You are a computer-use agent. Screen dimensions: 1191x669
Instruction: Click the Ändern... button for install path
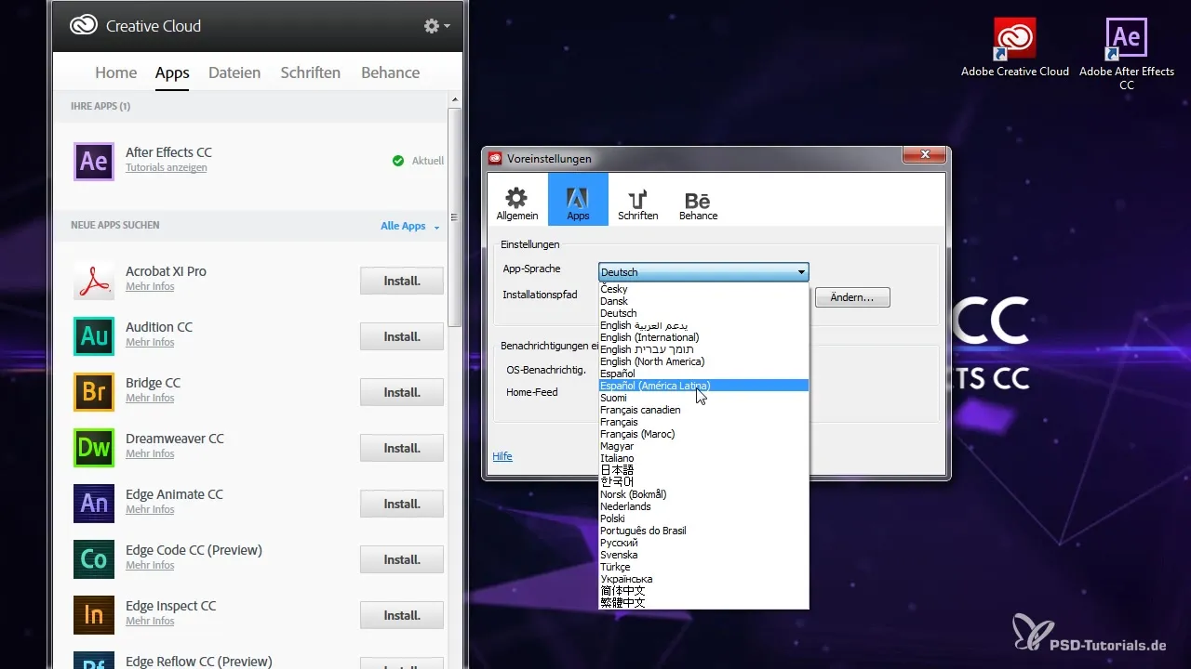(x=852, y=297)
